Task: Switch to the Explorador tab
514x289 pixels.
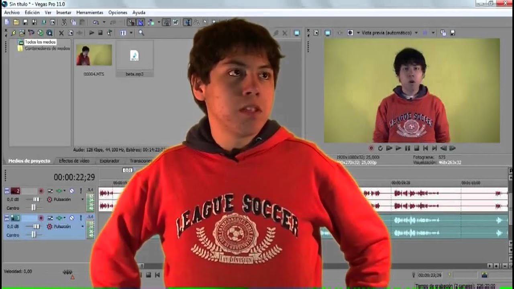Action: 110,161
